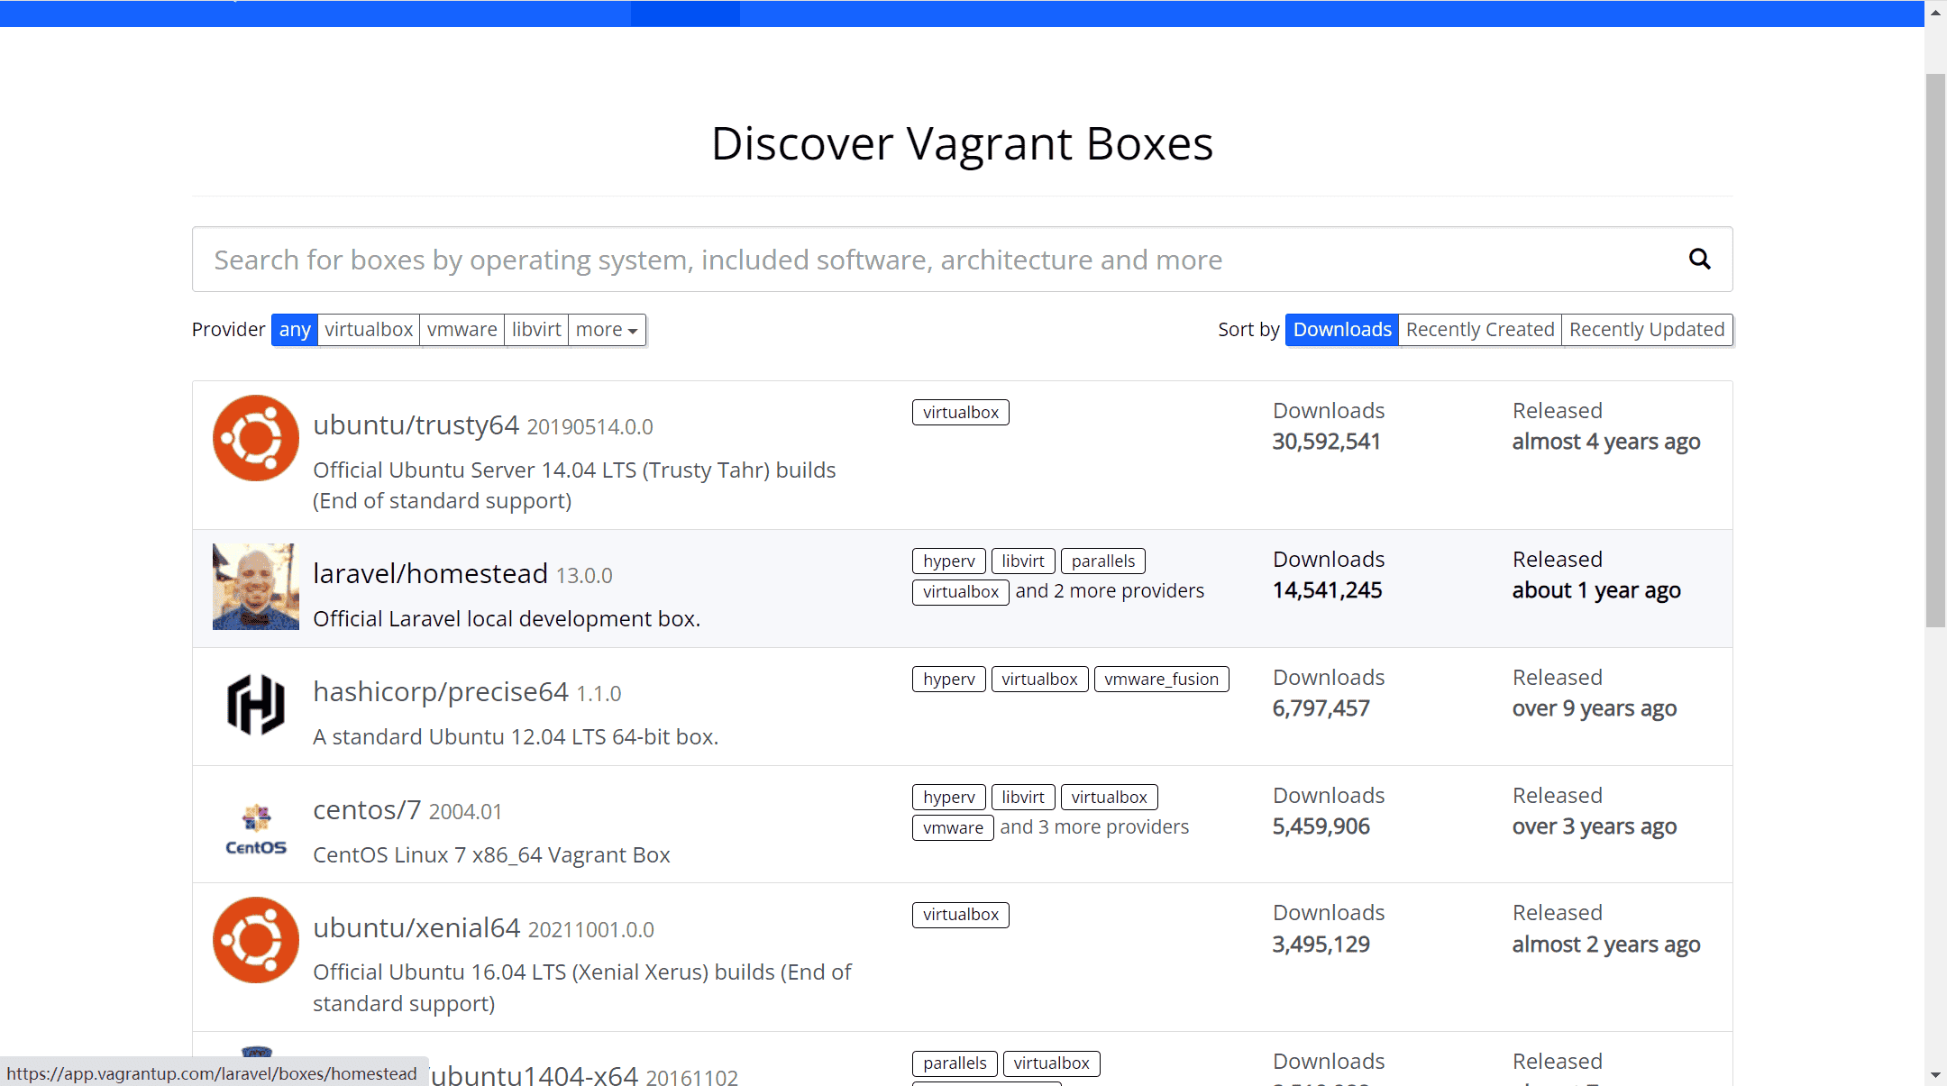The width and height of the screenshot is (1947, 1086).
Task: Click virtualbox tag on ubuntu/xenial64 row
Action: (961, 915)
